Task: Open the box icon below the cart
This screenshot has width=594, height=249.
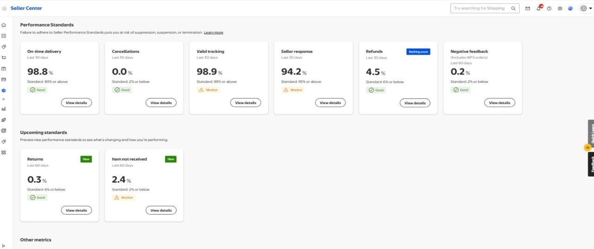Action: pyautogui.click(x=4, y=69)
